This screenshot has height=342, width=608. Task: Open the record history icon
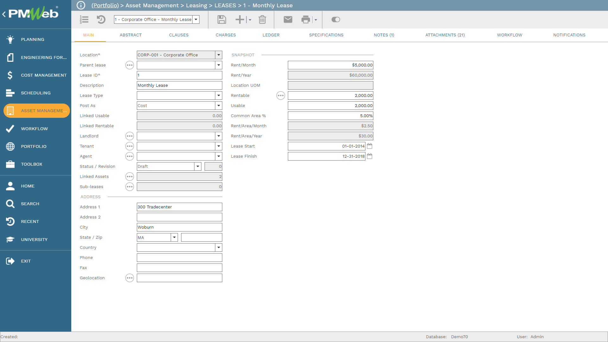pyautogui.click(x=101, y=20)
